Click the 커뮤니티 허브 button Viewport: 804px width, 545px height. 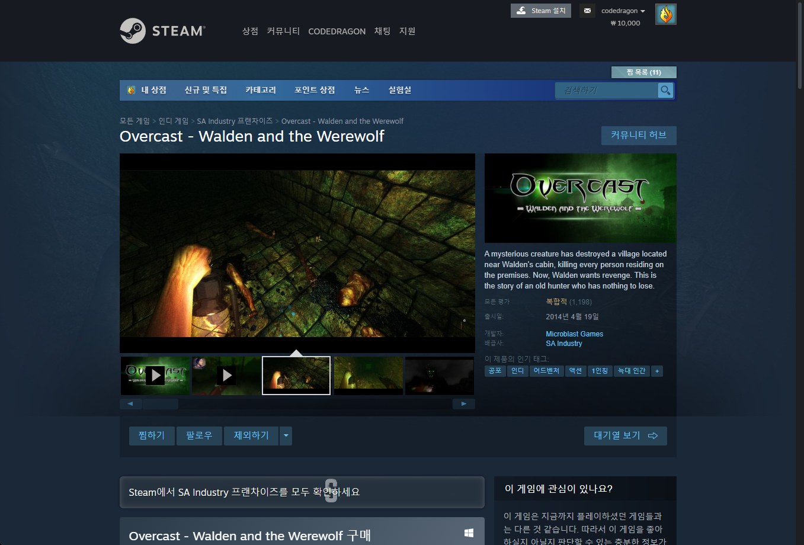[x=639, y=135]
